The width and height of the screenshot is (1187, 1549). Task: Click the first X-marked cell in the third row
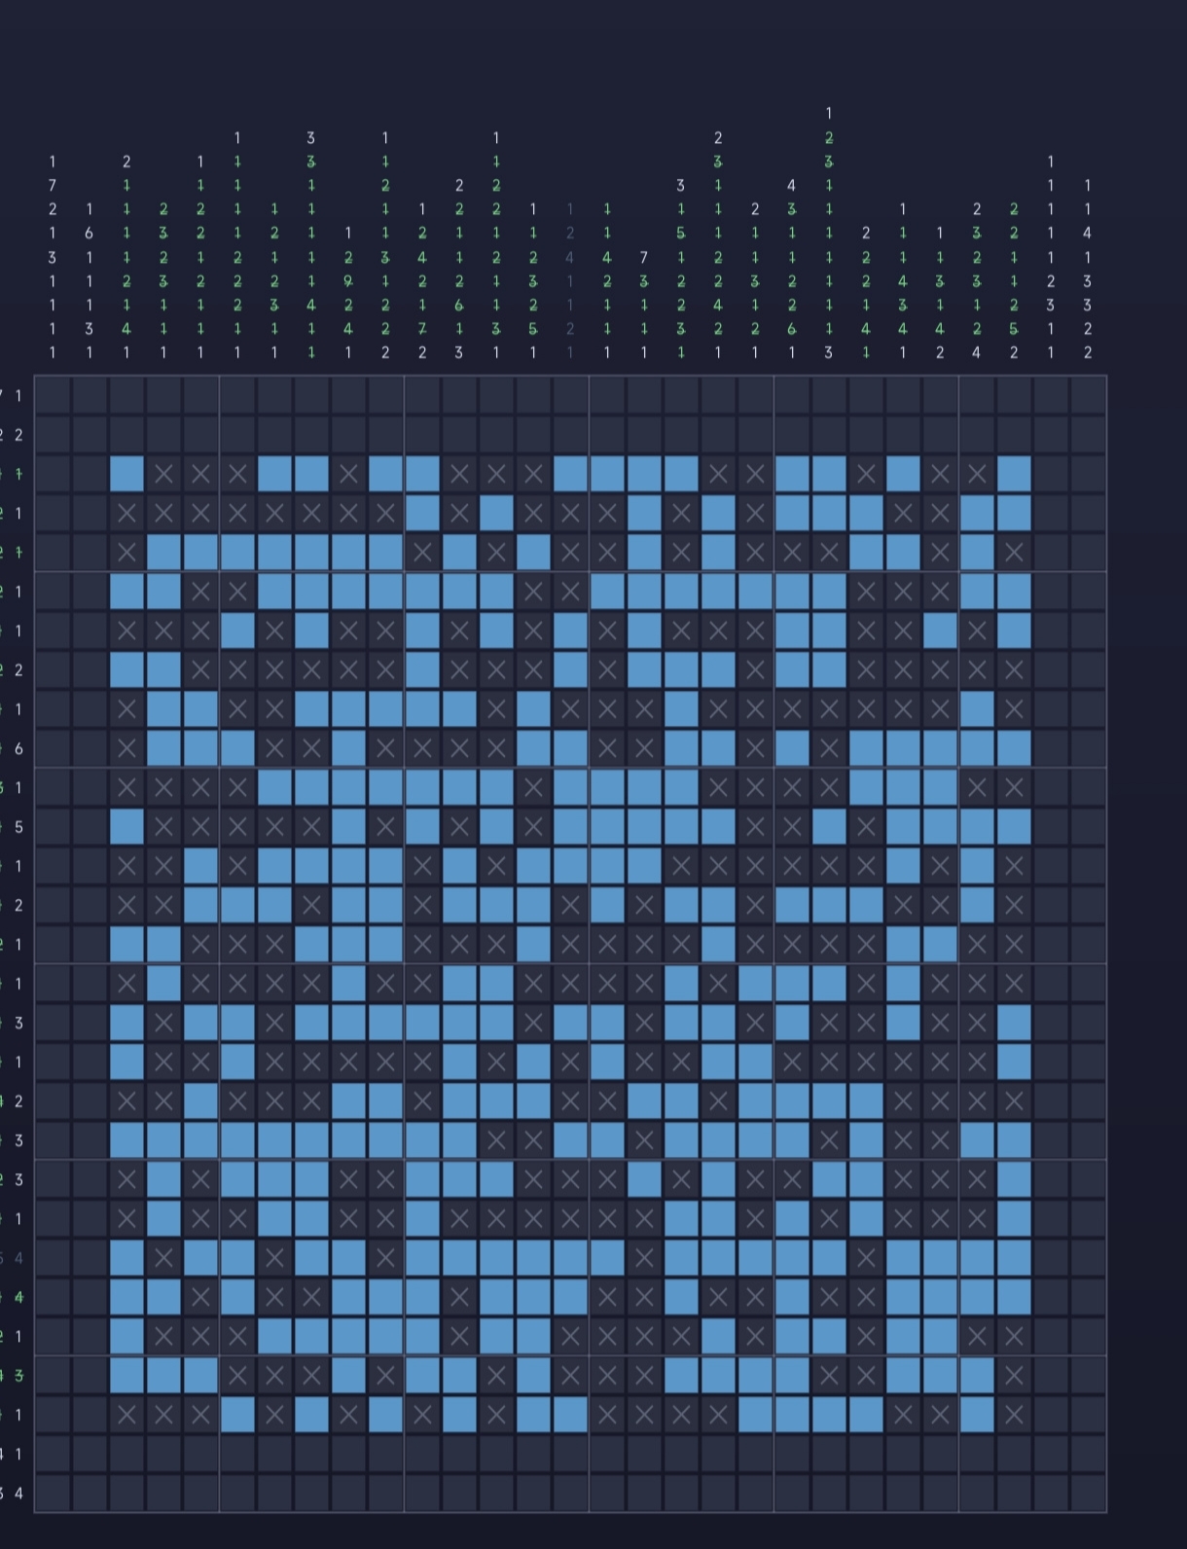click(163, 474)
